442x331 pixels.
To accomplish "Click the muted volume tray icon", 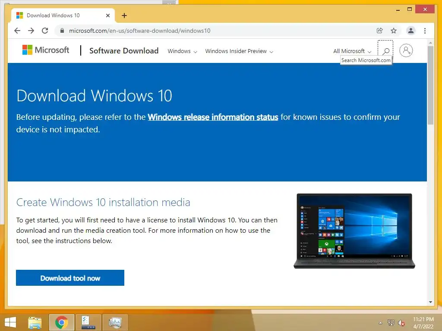I will [x=401, y=323].
